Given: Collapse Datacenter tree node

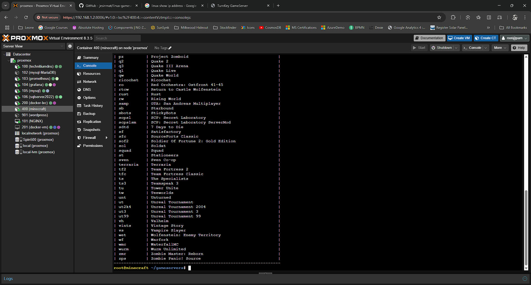Looking at the screenshot, I should (x=4, y=54).
